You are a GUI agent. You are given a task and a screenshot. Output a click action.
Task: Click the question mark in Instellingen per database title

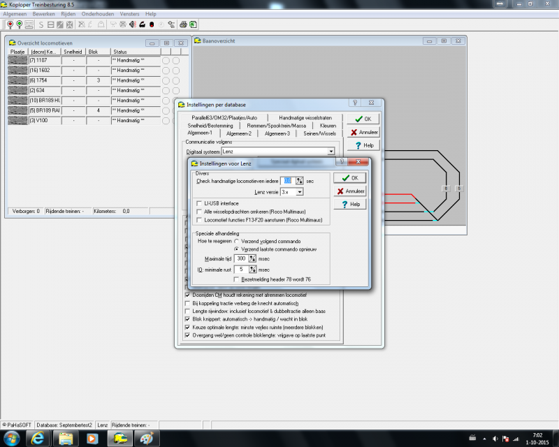(x=355, y=103)
